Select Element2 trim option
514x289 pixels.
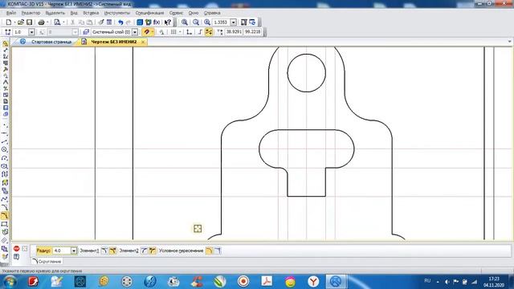click(x=153, y=250)
